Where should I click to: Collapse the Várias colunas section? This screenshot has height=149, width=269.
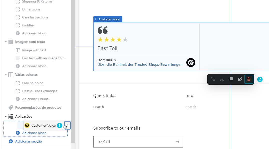click(x=6, y=74)
